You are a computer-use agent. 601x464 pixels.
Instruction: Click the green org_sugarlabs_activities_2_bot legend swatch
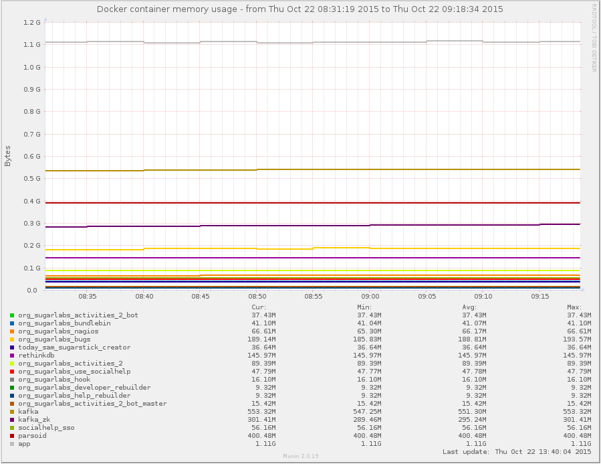pyautogui.click(x=12, y=315)
